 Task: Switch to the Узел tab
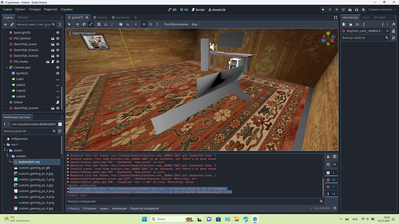pyautogui.click(x=366, y=17)
